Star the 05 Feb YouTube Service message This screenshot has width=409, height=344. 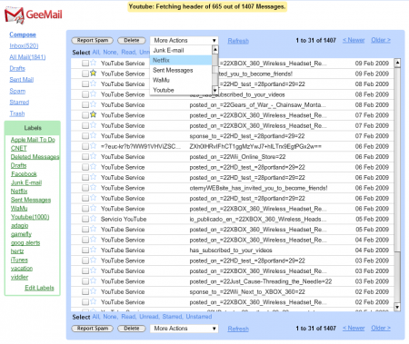[94, 229]
